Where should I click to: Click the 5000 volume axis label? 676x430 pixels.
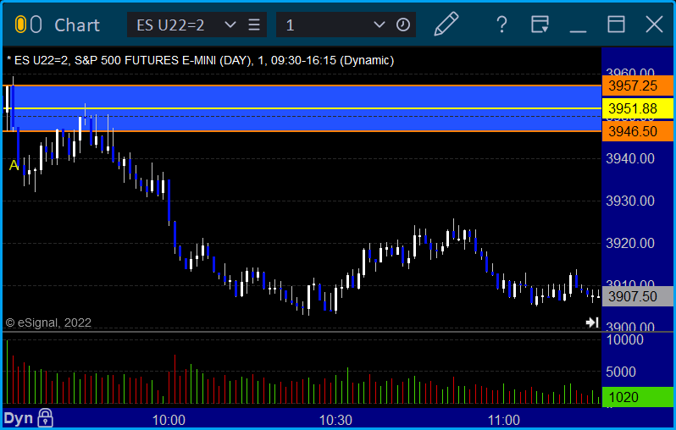point(621,372)
